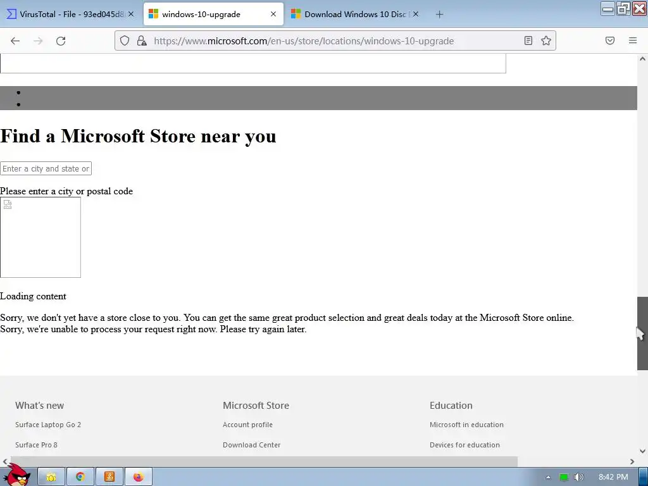This screenshot has width=648, height=486.
Task: Select the windows-10-upgrade tab
Action: 213,14
